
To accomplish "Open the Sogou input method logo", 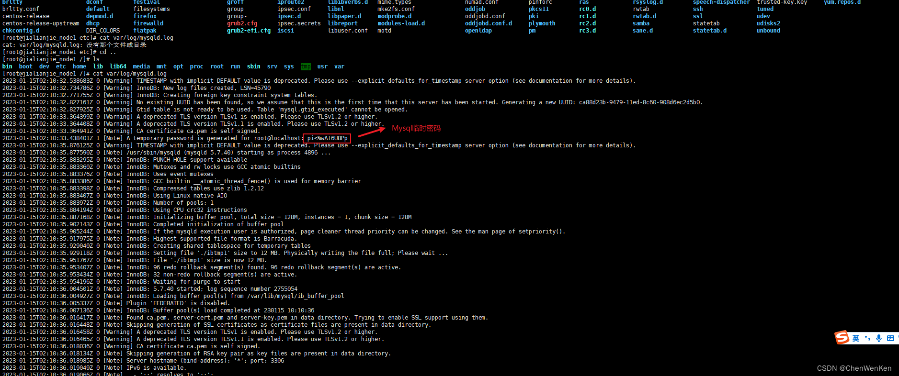I will [x=842, y=338].
